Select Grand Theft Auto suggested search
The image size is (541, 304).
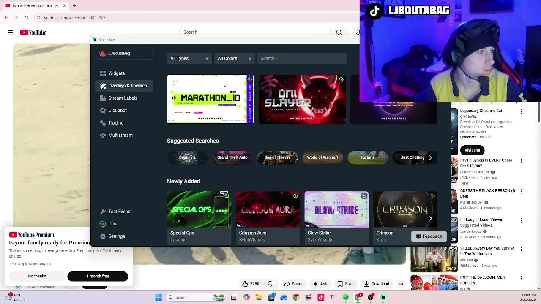[x=232, y=157]
